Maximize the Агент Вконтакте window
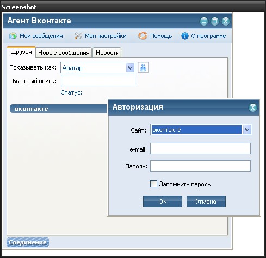The width and height of the screenshot is (266, 258). click(215, 21)
